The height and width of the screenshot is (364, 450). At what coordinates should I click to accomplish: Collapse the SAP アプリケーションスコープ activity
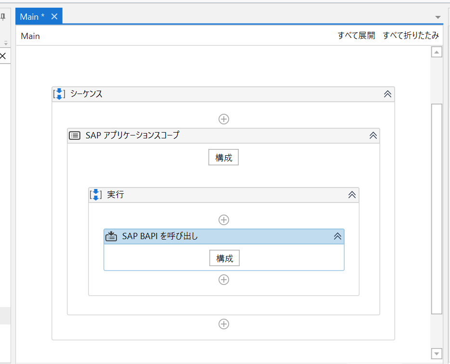(373, 135)
